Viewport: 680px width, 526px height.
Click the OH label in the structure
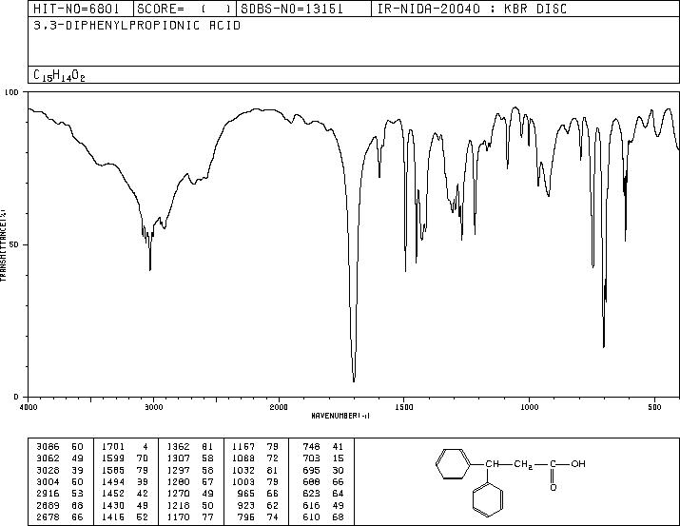(x=578, y=464)
